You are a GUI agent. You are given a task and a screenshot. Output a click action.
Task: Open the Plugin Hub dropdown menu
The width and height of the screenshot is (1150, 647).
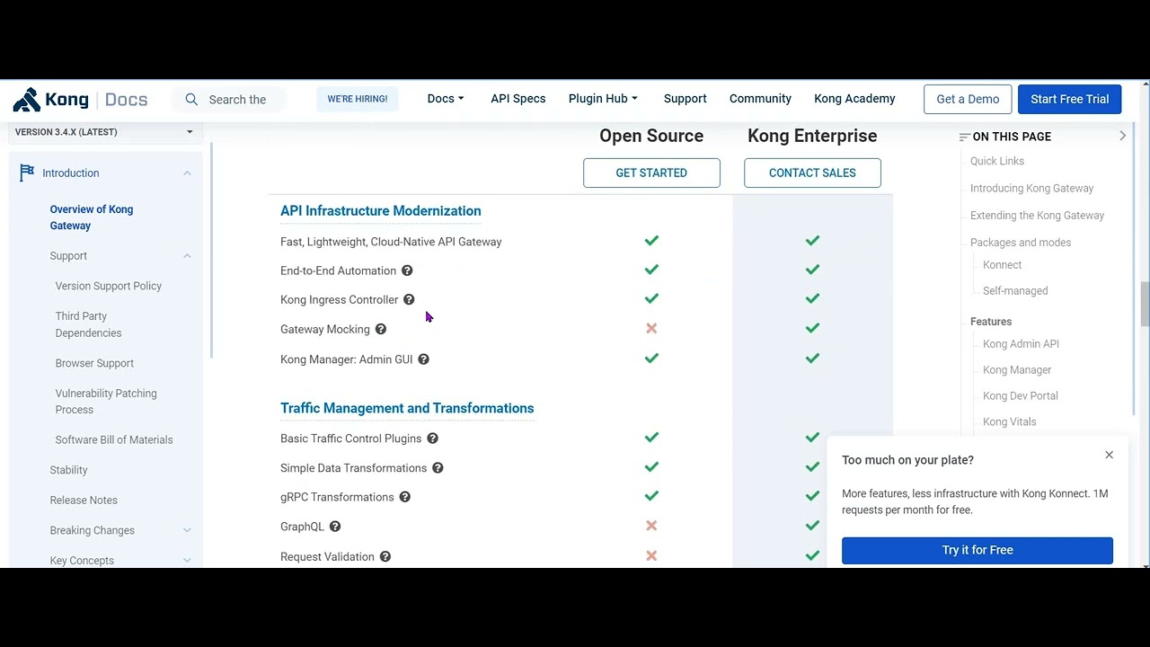pos(603,99)
